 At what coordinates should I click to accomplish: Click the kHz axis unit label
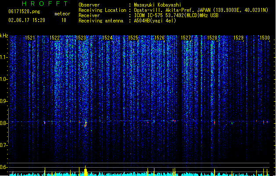[x=4, y=36]
